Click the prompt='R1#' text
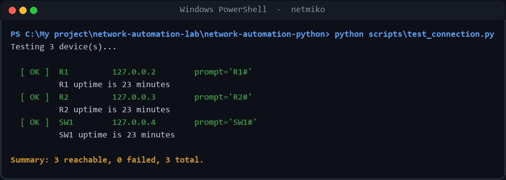The width and height of the screenshot is (506, 180). [x=223, y=72]
